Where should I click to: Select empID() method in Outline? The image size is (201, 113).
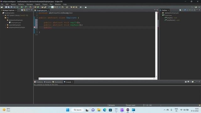point(171,18)
